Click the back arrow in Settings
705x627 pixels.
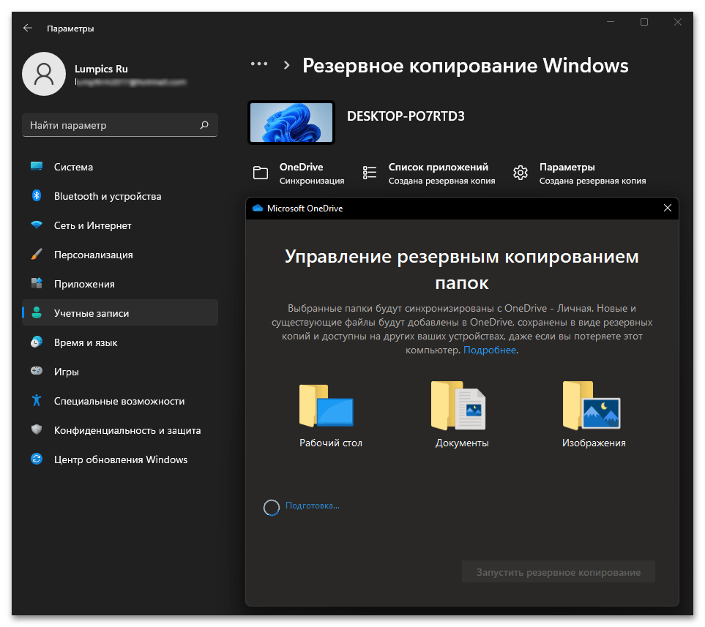coord(28,29)
